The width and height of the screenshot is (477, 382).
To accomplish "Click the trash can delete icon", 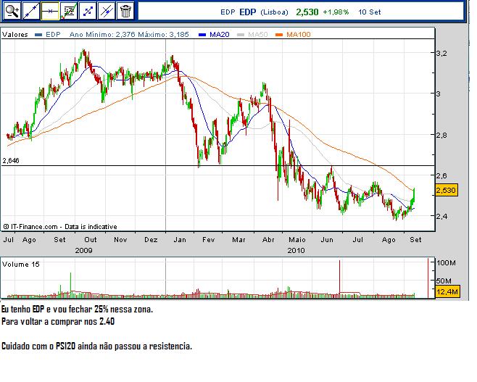I will (125, 11).
